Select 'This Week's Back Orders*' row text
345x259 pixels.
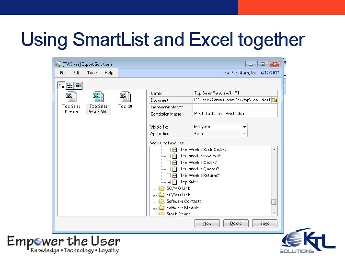click(x=204, y=150)
